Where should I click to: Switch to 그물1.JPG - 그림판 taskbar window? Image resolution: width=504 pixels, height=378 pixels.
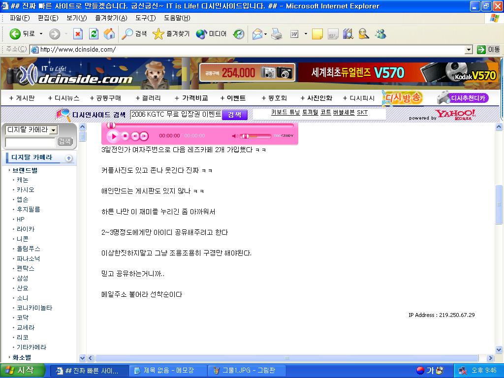(x=248, y=371)
